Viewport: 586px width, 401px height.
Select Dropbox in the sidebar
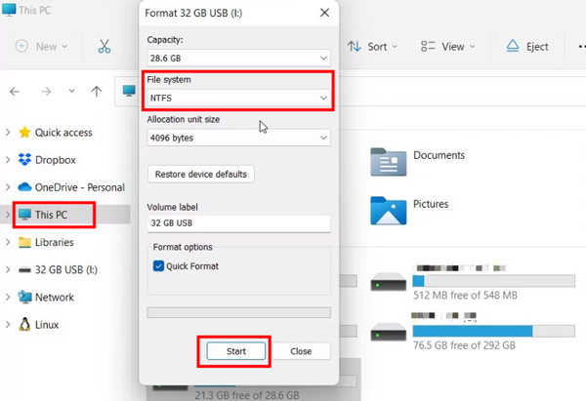(56, 160)
